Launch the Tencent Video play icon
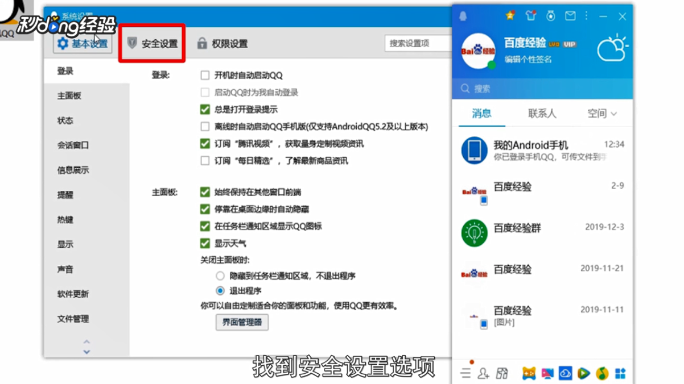This screenshot has width=684, height=384. pos(584,373)
